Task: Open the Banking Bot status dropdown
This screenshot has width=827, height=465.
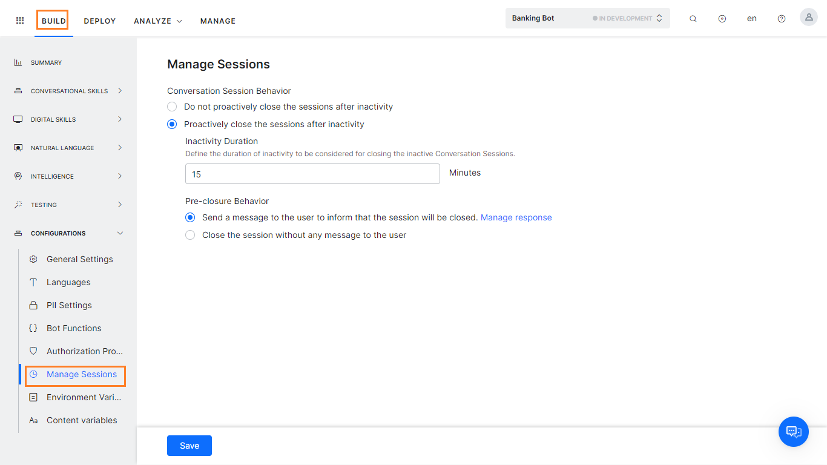Action: (659, 18)
